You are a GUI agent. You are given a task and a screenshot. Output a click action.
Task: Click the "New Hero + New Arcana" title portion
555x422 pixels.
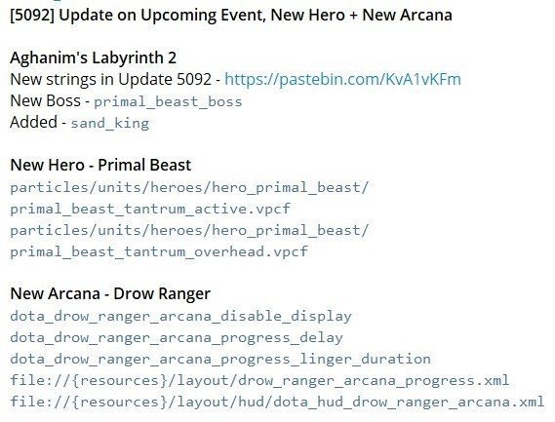pos(362,16)
